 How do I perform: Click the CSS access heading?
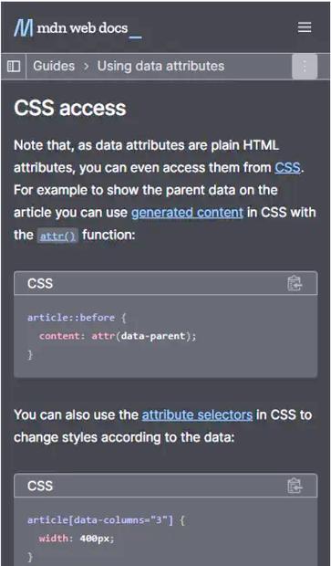(70, 109)
